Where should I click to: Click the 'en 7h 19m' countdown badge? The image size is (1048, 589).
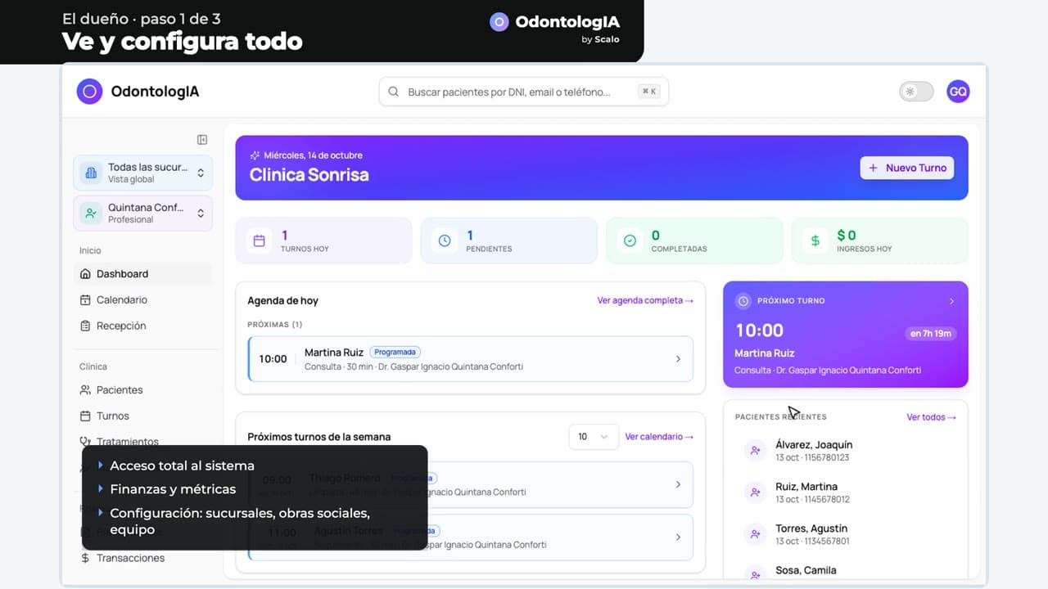click(x=931, y=333)
